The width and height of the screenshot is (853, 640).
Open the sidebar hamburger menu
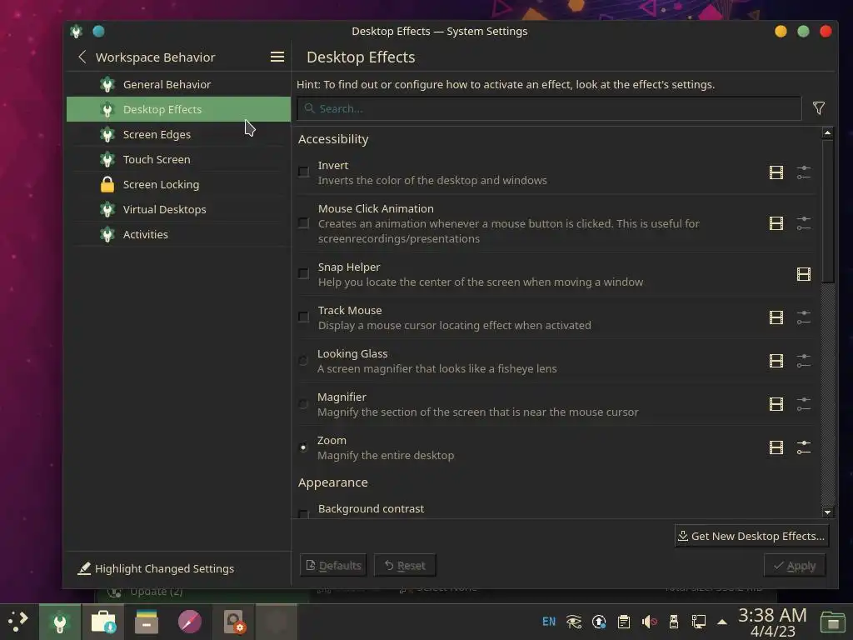(277, 57)
